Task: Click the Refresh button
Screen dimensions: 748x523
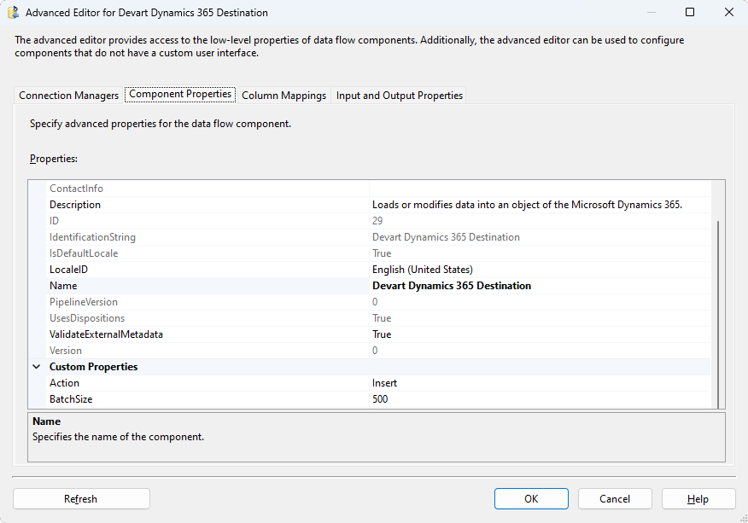Action: (81, 499)
